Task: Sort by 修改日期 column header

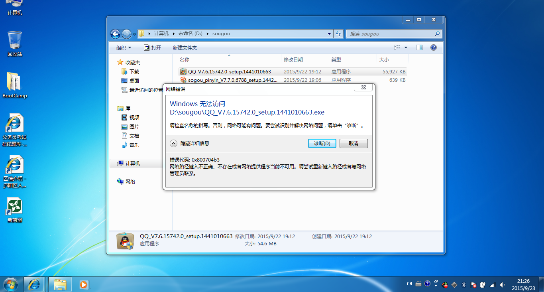Action: tap(293, 59)
